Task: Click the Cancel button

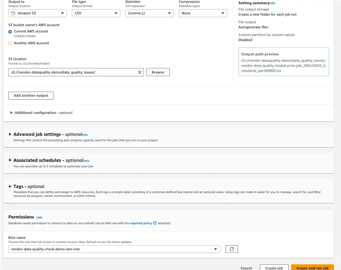Action: 246,268
